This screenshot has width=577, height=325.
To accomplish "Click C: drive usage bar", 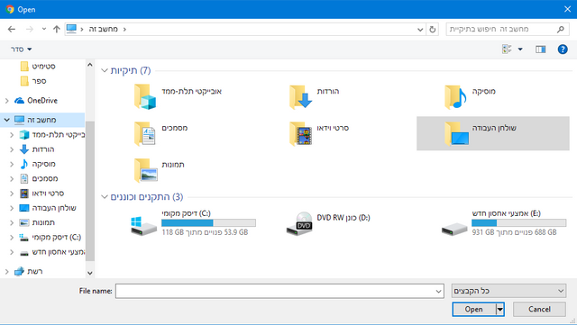I will (208, 222).
